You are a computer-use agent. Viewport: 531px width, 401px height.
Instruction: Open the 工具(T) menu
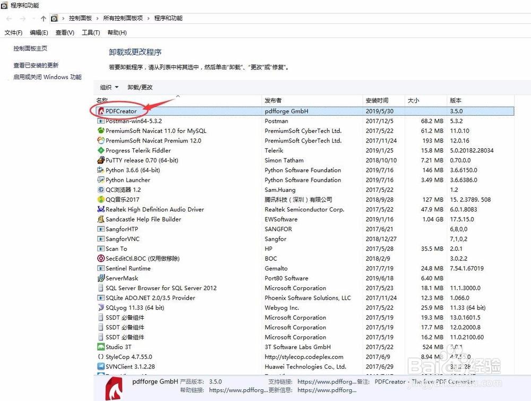click(x=91, y=32)
